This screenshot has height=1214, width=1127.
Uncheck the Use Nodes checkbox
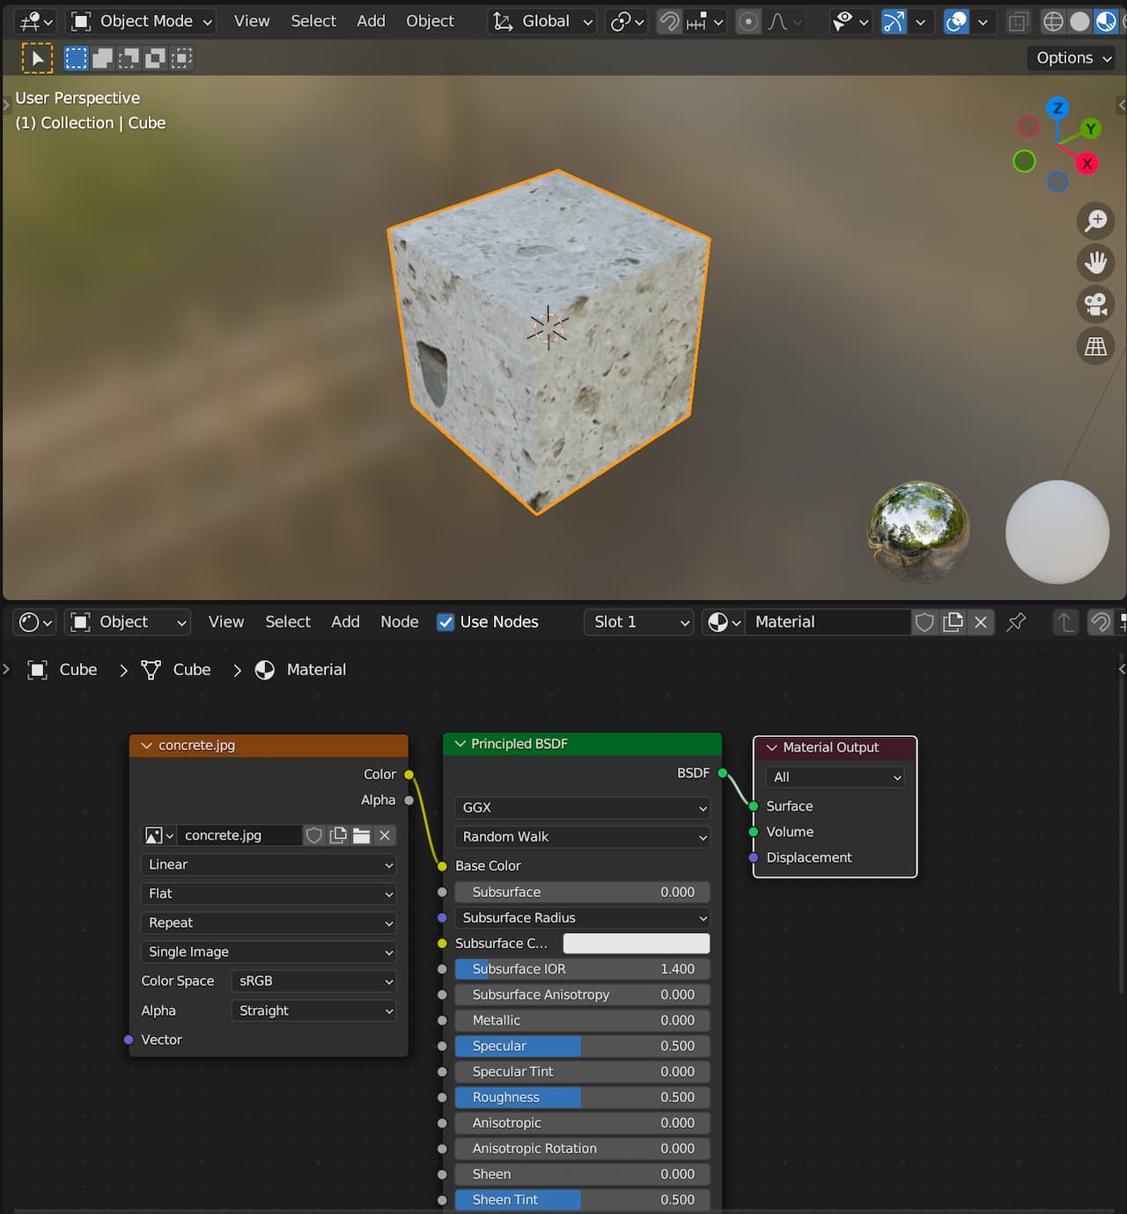click(446, 622)
